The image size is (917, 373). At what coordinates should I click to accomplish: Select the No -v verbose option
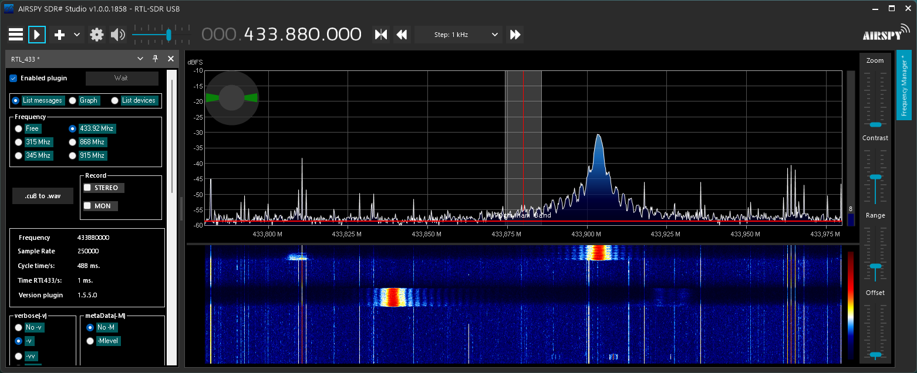(x=19, y=327)
